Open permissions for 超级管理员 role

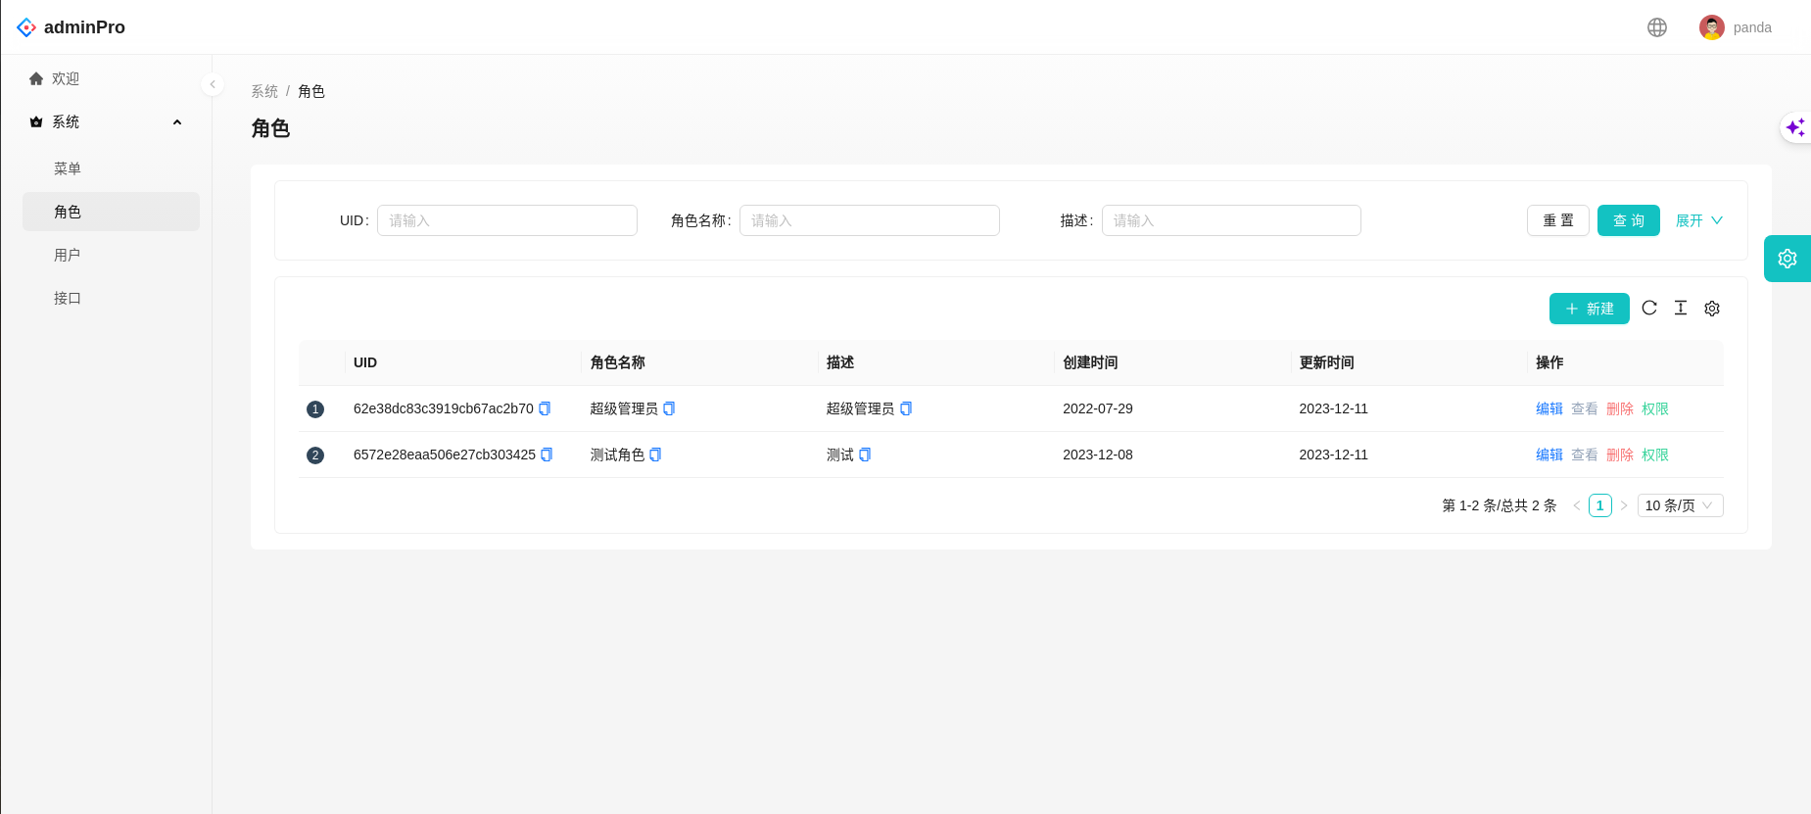pos(1655,408)
